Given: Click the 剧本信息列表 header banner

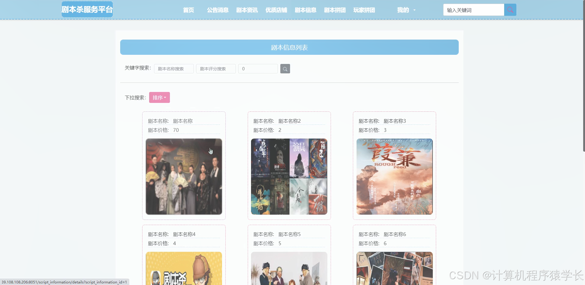Looking at the screenshot, I should pos(289,47).
